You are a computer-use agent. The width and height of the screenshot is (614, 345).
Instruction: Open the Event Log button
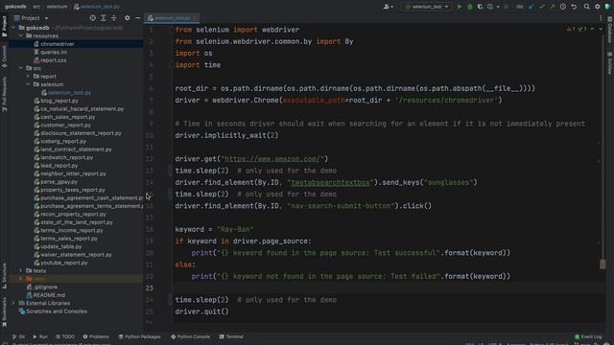(588, 336)
